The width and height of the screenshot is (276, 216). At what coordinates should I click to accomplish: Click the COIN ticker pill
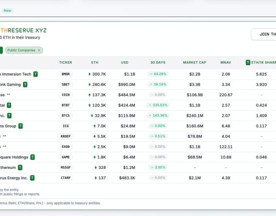(66, 95)
